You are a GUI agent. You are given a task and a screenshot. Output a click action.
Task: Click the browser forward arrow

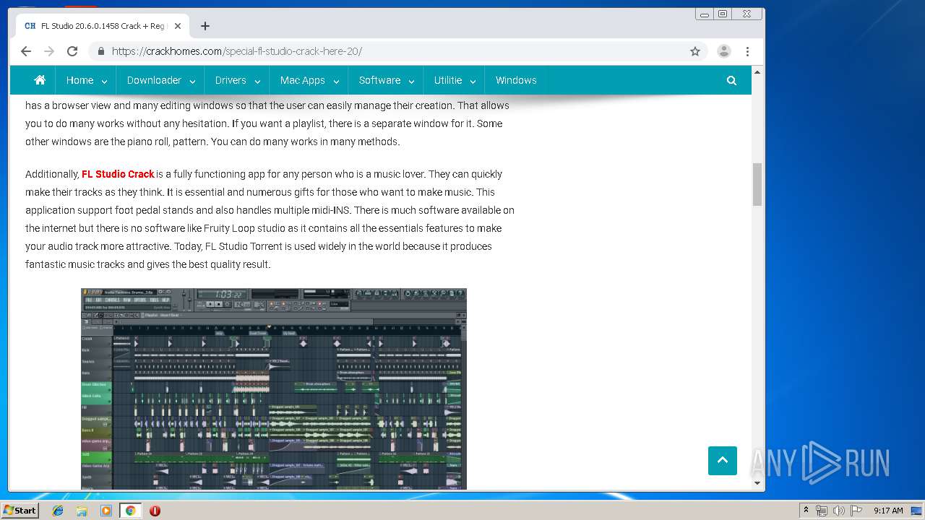49,51
